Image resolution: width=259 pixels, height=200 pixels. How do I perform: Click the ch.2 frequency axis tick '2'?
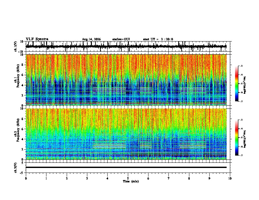(23, 149)
